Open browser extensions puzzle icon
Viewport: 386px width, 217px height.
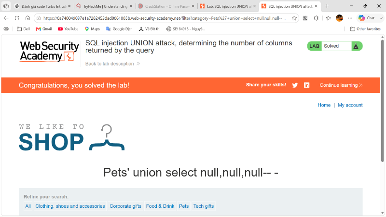click(316, 18)
